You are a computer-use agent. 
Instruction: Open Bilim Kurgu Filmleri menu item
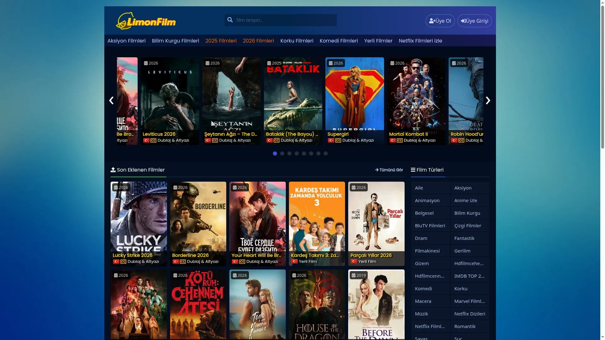click(x=176, y=41)
